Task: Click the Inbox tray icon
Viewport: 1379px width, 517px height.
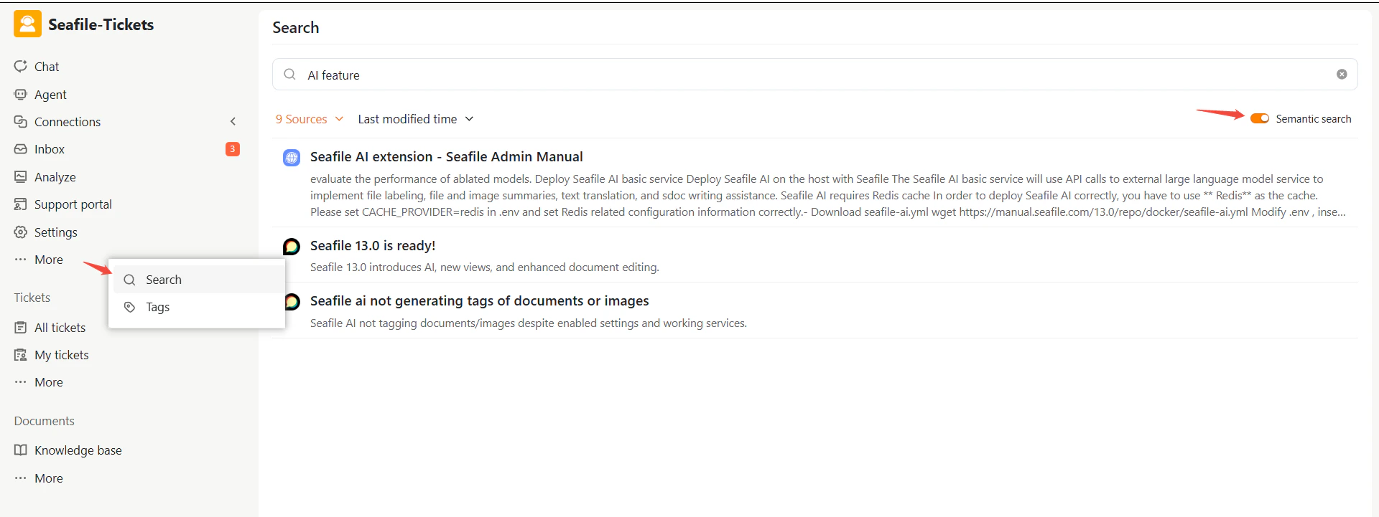Action: pyautogui.click(x=21, y=149)
